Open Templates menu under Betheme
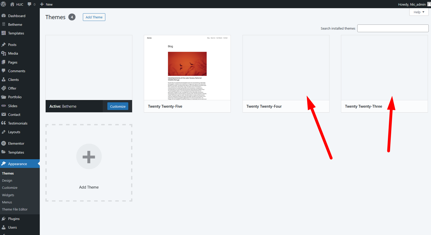431x235 pixels. [16, 33]
